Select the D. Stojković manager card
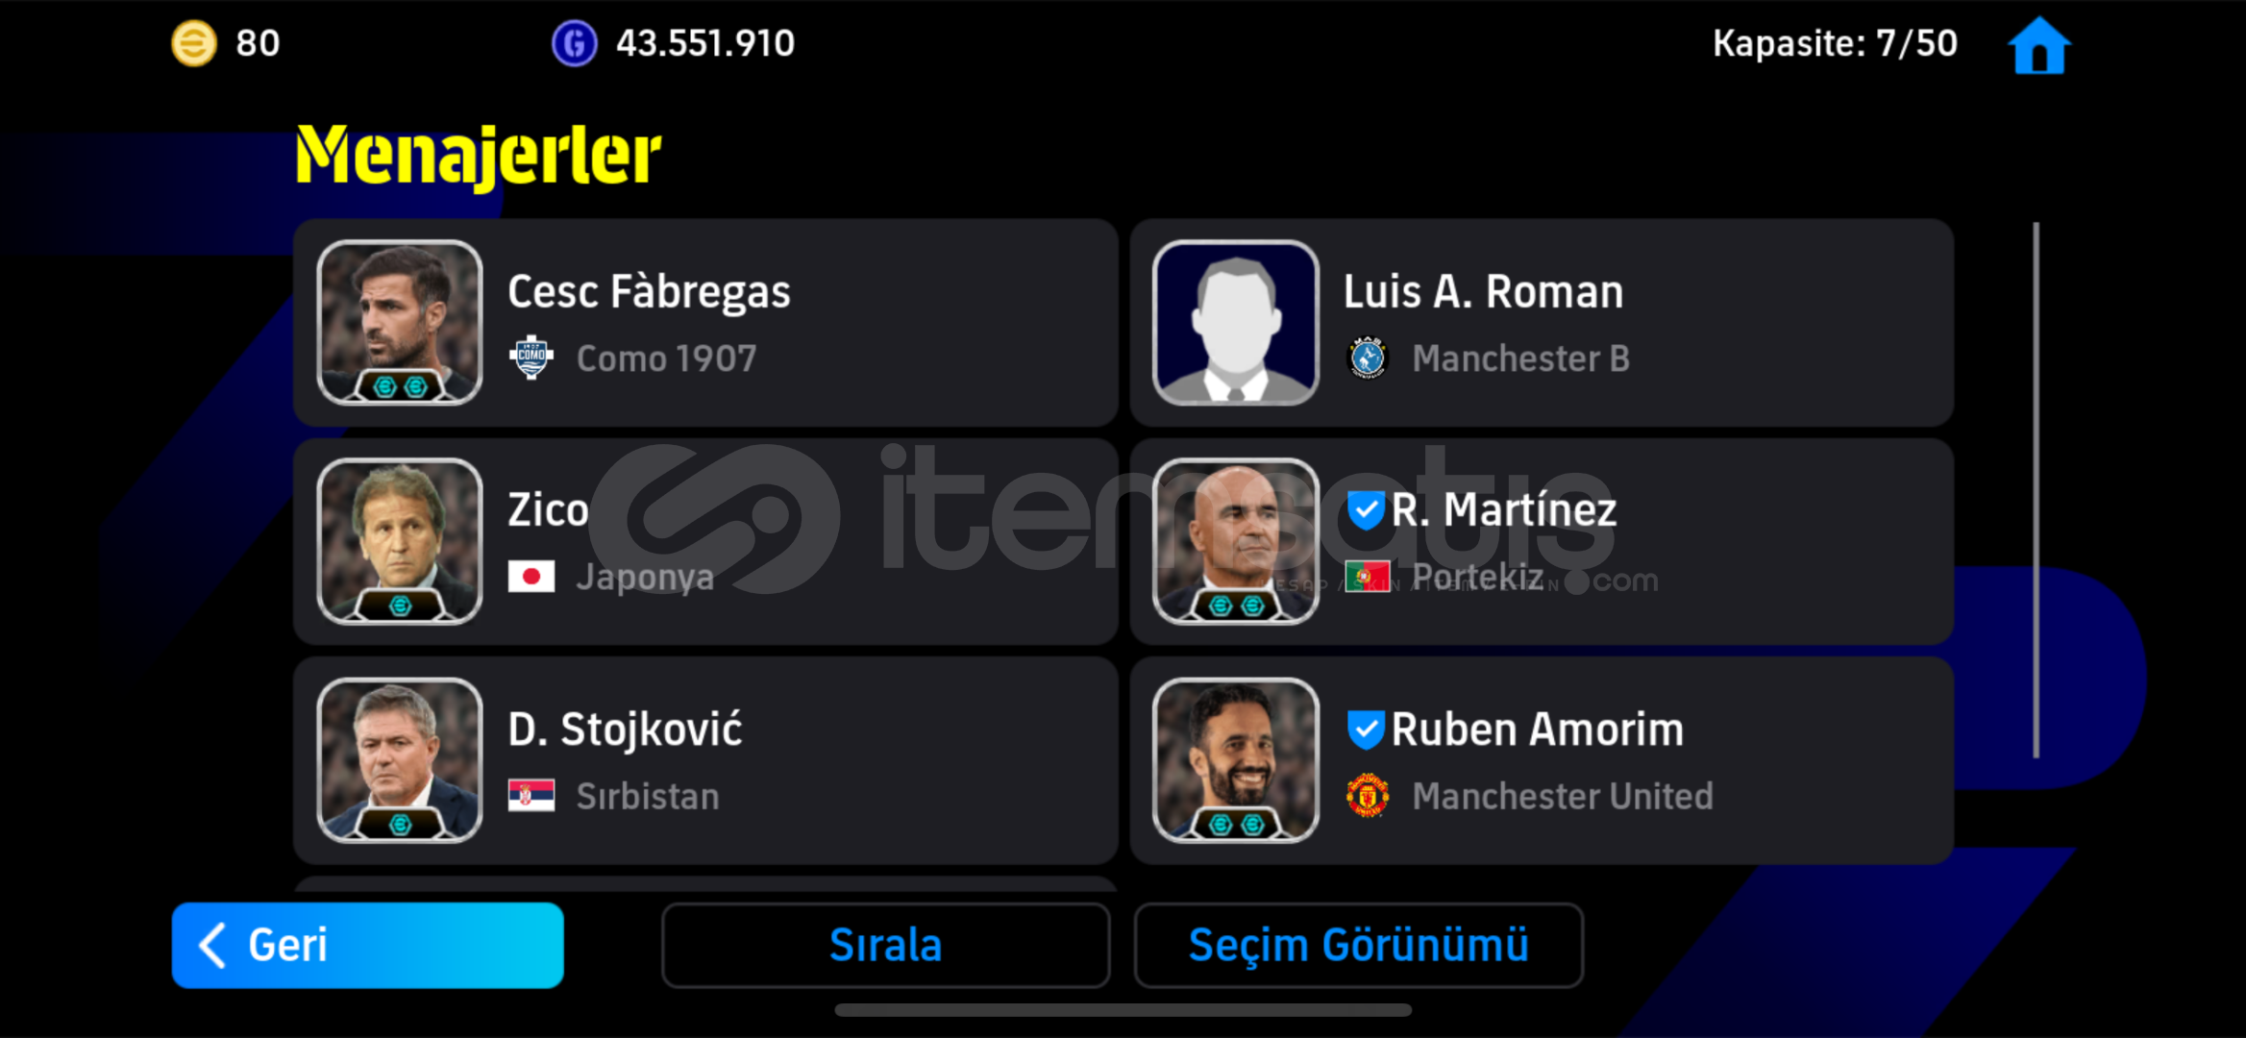The height and width of the screenshot is (1038, 2246). 705,760
